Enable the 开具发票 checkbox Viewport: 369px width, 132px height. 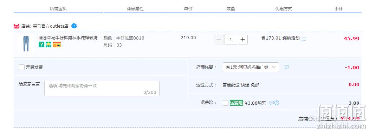(22, 67)
